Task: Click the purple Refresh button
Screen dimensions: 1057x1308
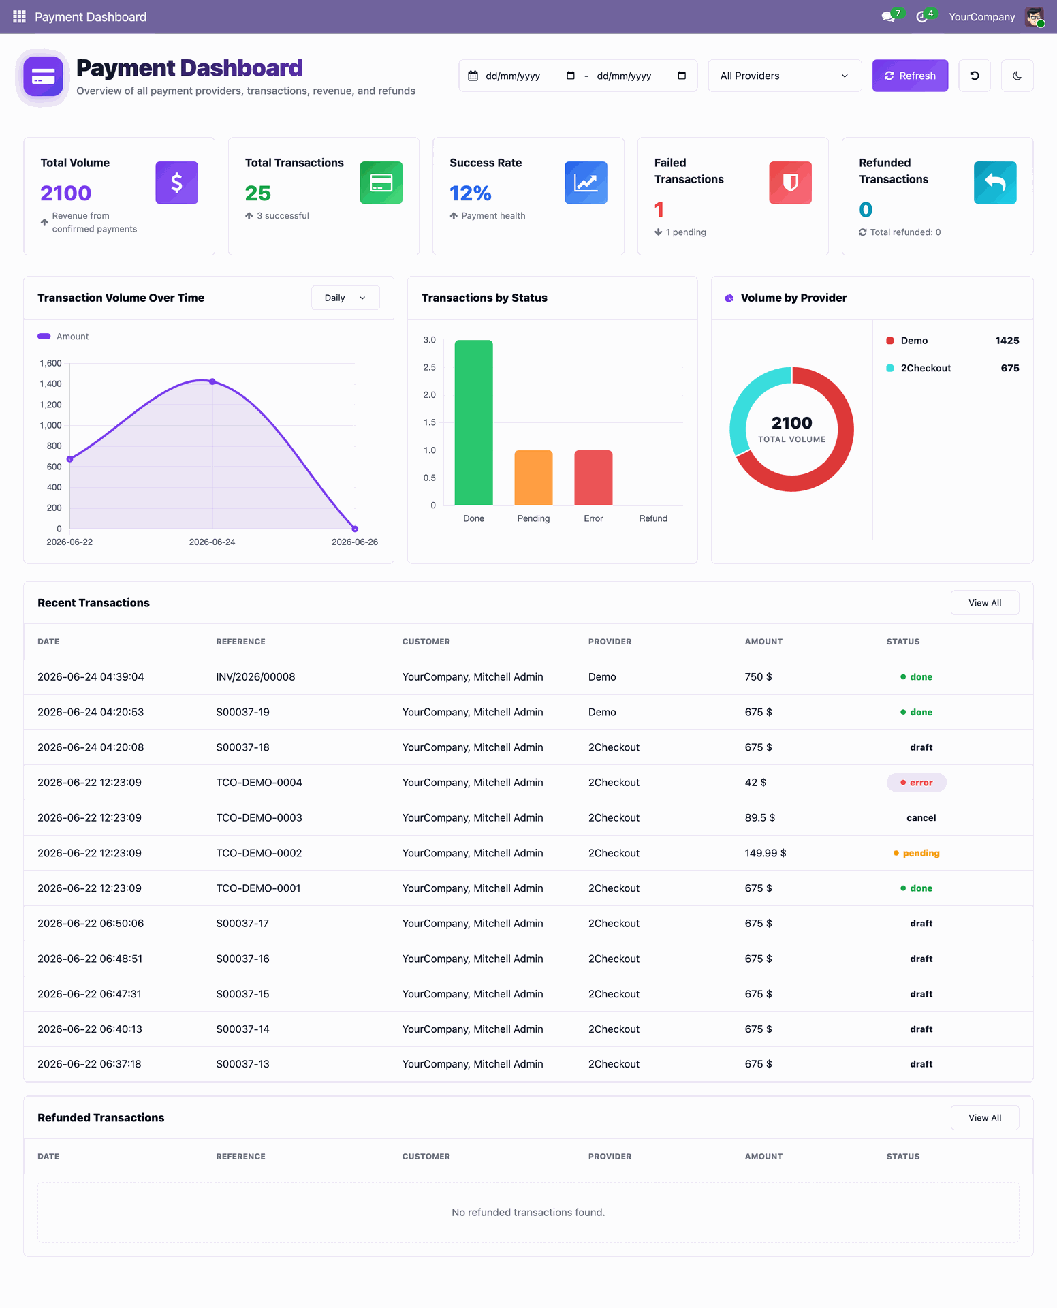Action: (x=910, y=76)
